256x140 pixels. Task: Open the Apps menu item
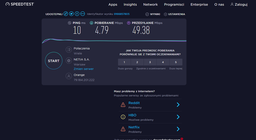pyautogui.click(x=113, y=5)
